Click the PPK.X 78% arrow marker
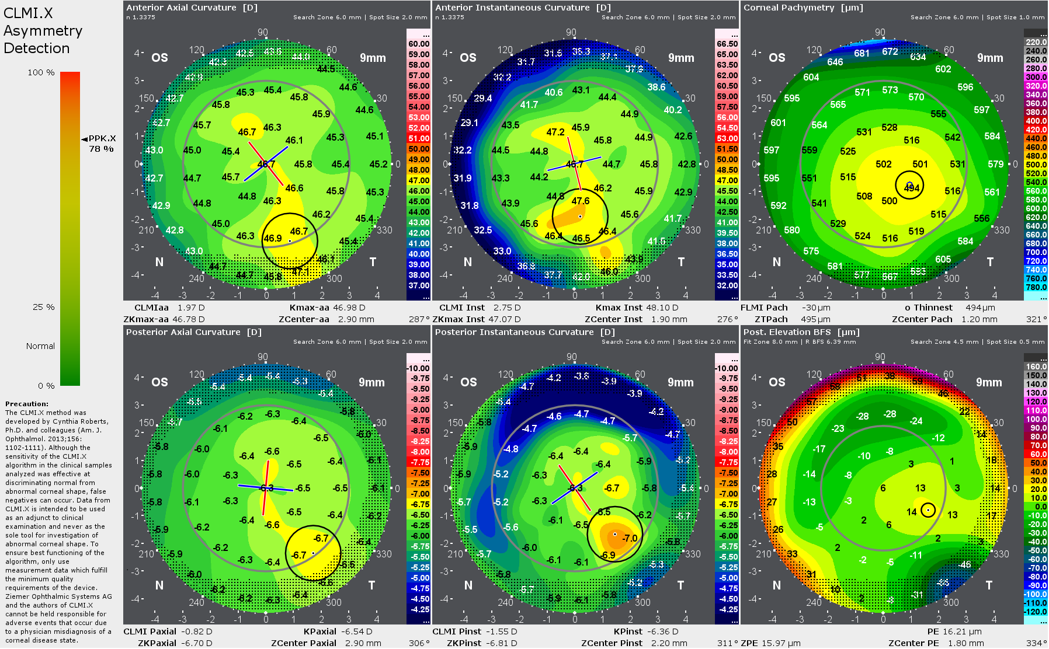1049x649 pixels. [x=84, y=139]
